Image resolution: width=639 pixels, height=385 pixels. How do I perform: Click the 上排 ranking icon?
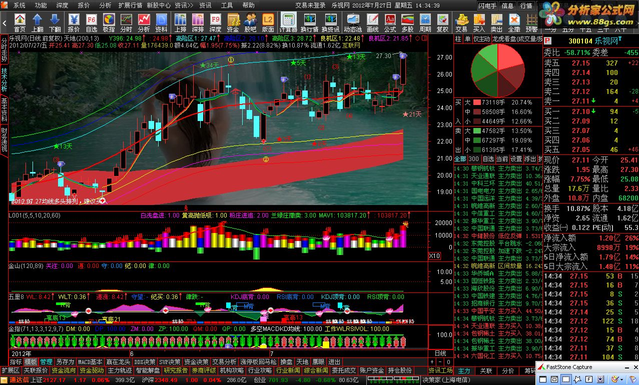(180, 22)
